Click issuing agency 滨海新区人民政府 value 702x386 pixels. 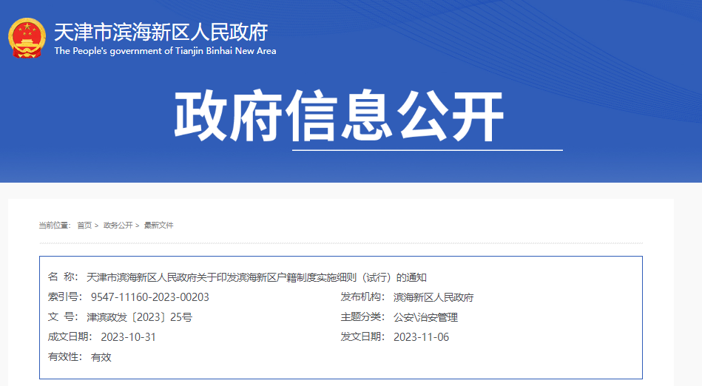433,297
